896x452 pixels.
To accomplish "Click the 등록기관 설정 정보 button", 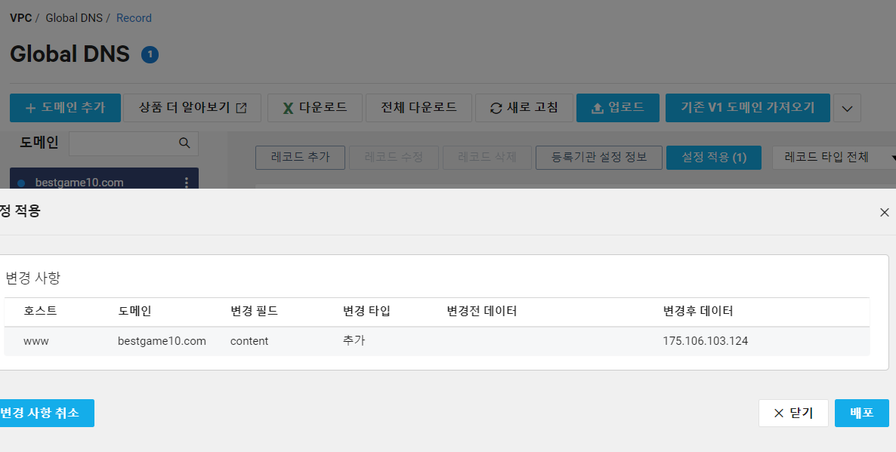I will (x=598, y=157).
